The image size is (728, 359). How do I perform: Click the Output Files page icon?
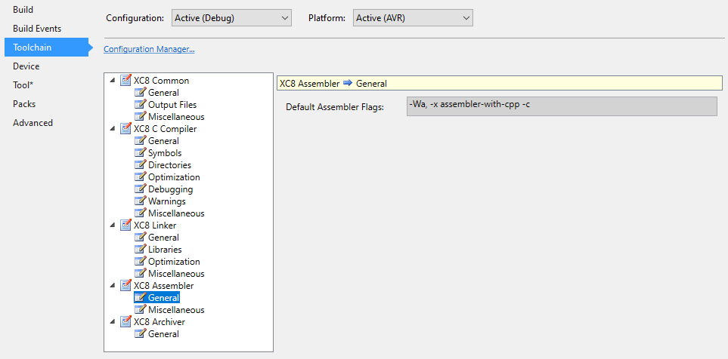coord(140,105)
